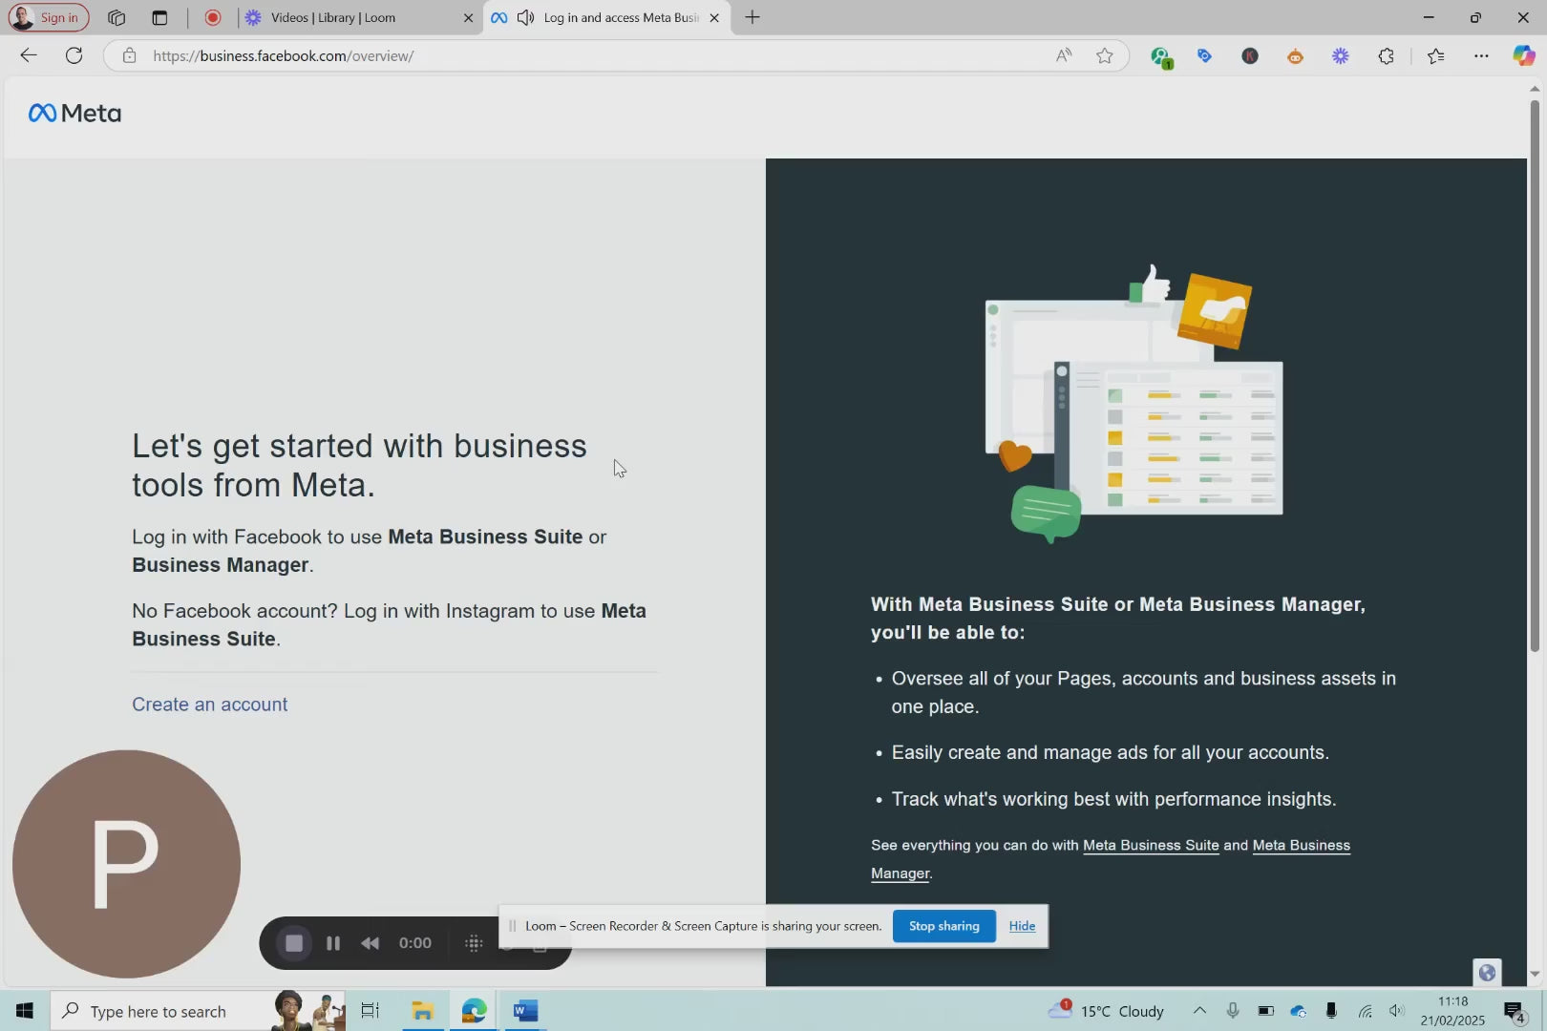
Task: Click the address bar URL field
Action: point(573,55)
